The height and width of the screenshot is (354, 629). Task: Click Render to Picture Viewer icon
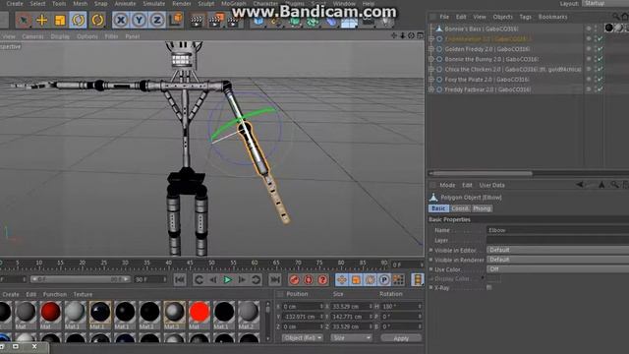pyautogui.click(x=216, y=20)
